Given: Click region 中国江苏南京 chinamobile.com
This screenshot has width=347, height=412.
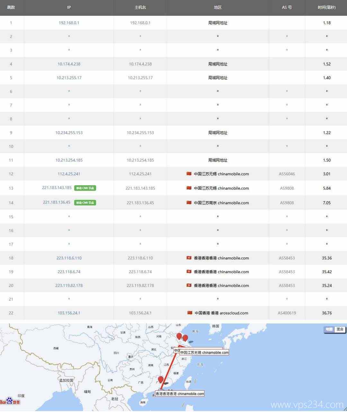Looking at the screenshot, I should coord(221,203).
